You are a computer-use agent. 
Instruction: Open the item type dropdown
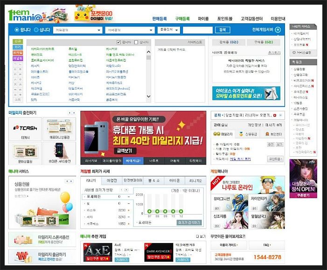coord(169,30)
